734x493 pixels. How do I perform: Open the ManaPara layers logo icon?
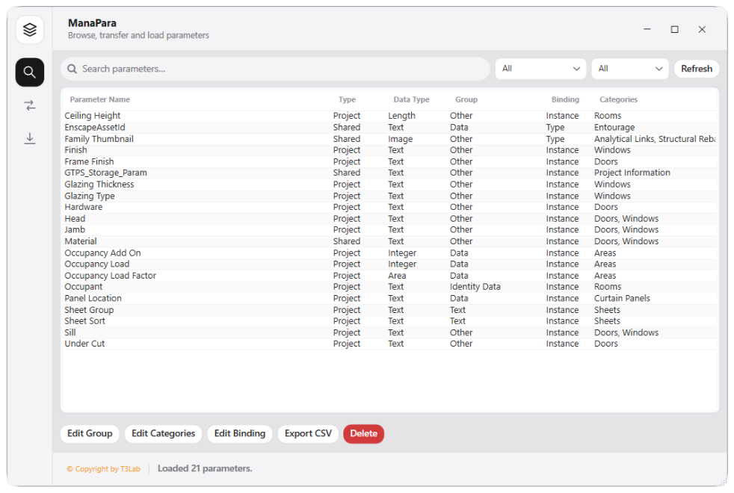pyautogui.click(x=29, y=30)
